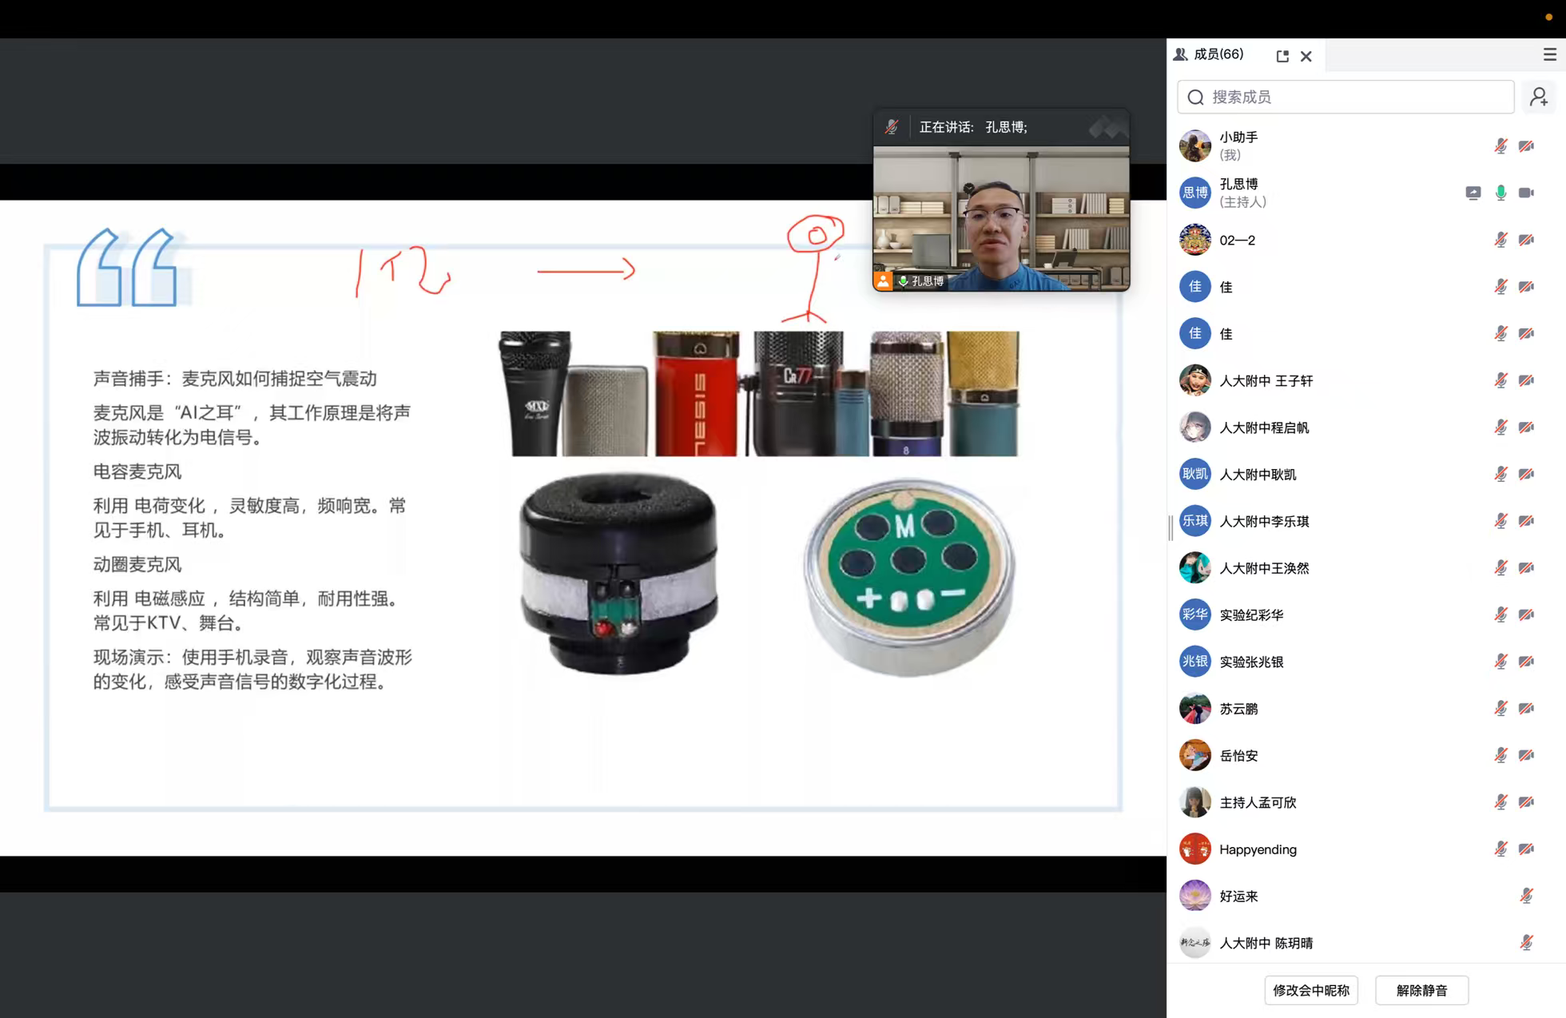Pop out the members panel window
Screen dimensions: 1566x1018
(1282, 56)
